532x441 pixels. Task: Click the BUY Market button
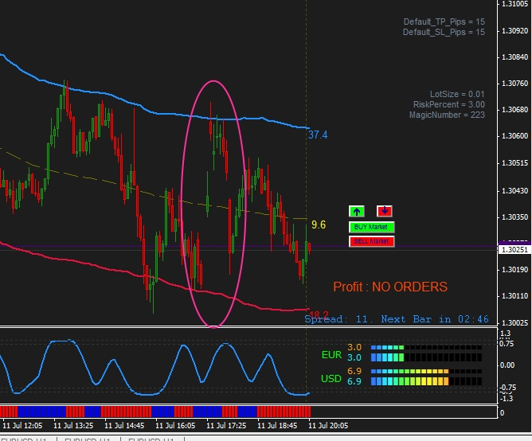tap(371, 227)
